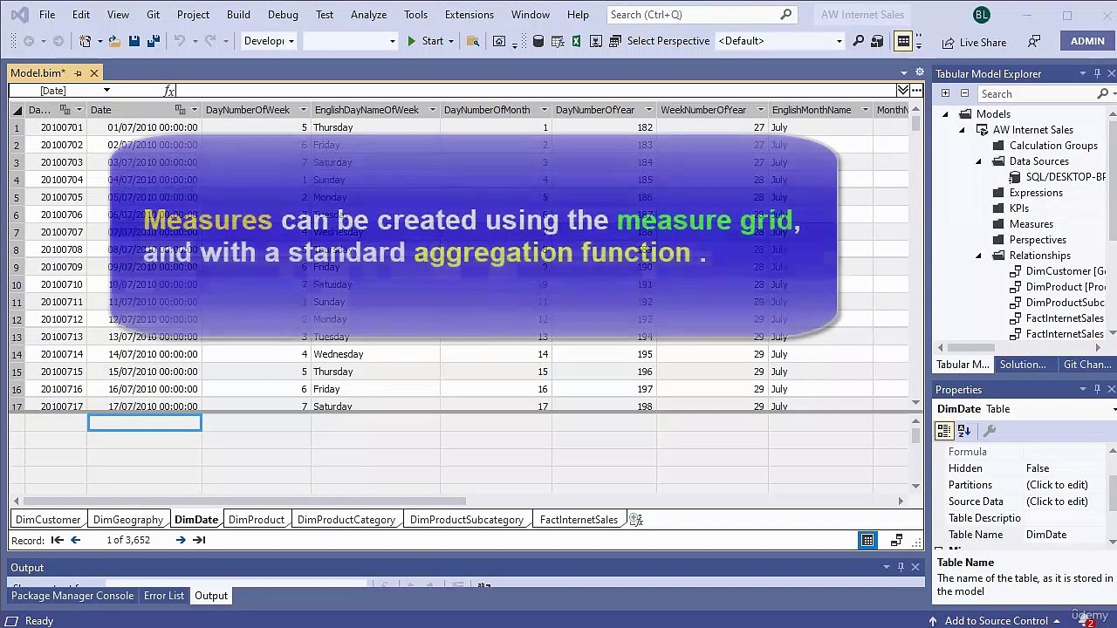Click the Start debug button

[x=425, y=41]
